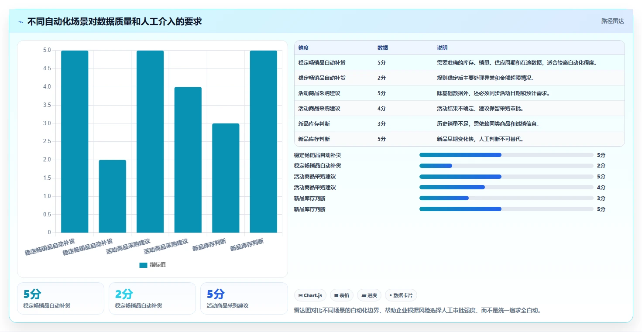
Task: Click the 指标值 legend label
Action: tap(158, 265)
